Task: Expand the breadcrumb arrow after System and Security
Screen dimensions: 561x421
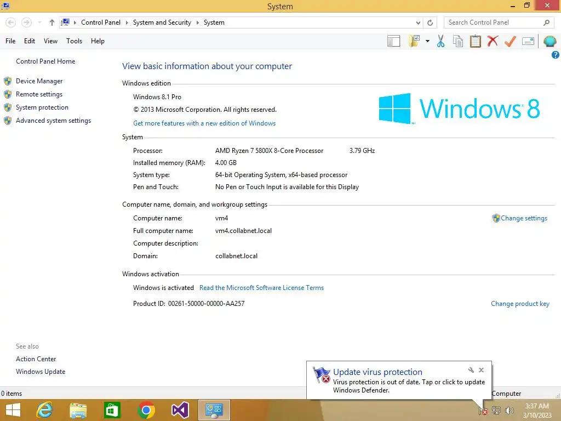Action: tap(197, 22)
